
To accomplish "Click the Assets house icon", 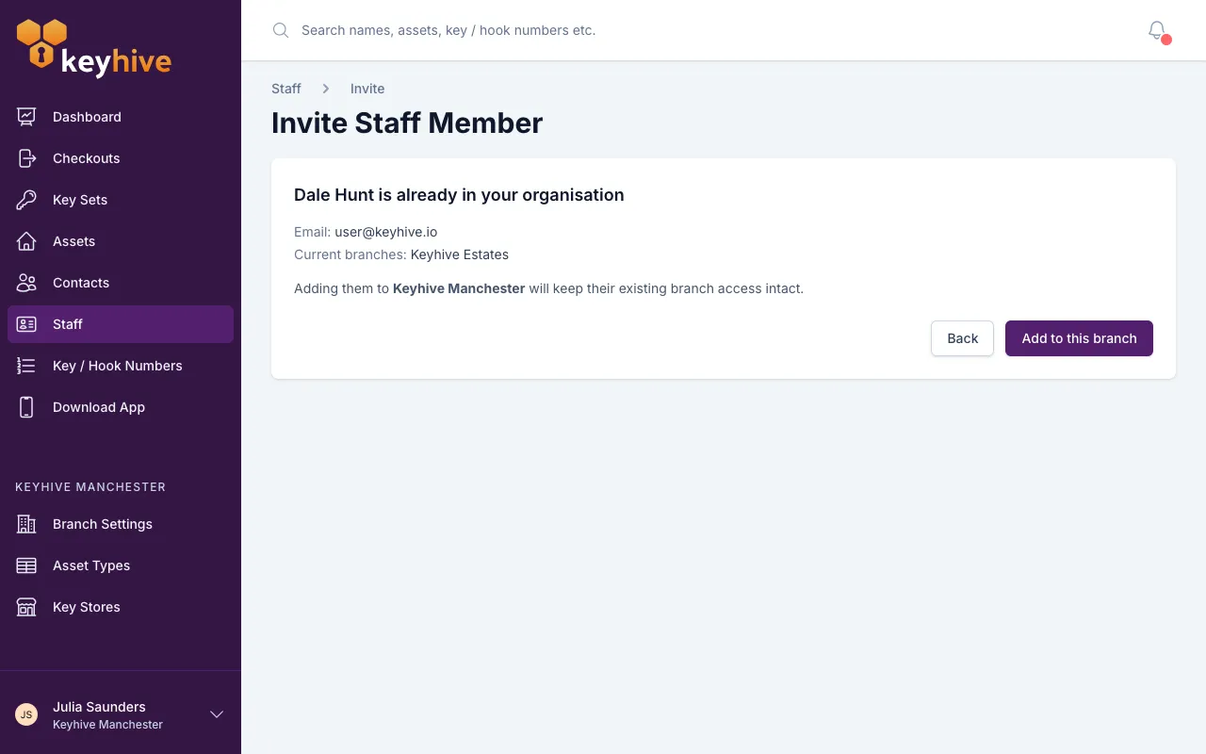I will [x=26, y=241].
